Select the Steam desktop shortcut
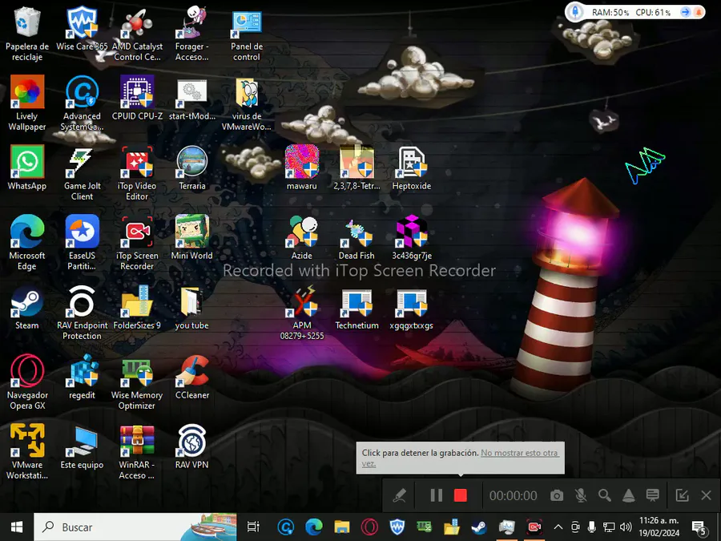The image size is (721, 541). tap(27, 307)
